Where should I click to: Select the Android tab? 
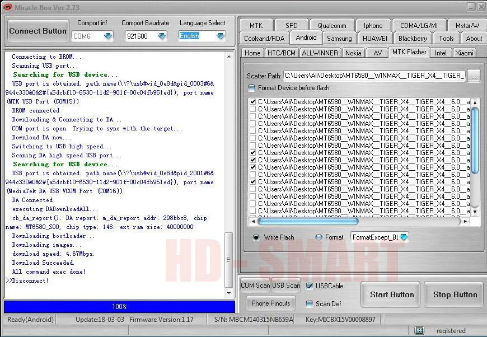(306, 38)
